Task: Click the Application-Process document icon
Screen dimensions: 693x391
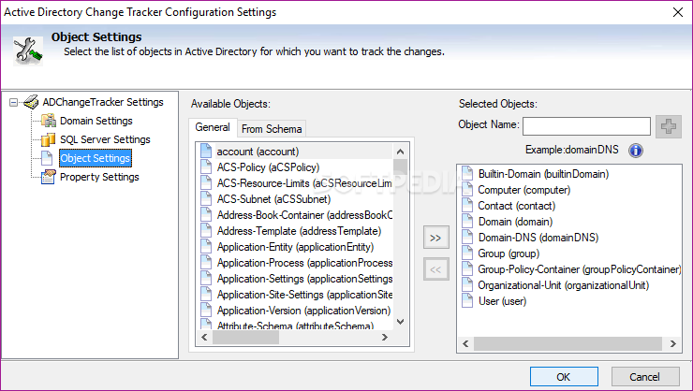Action: (206, 262)
